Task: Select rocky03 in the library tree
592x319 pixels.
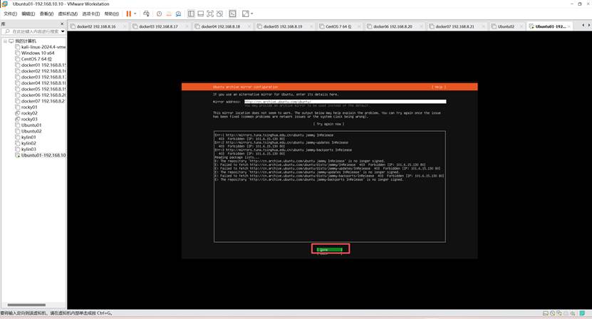Action: pos(26,120)
